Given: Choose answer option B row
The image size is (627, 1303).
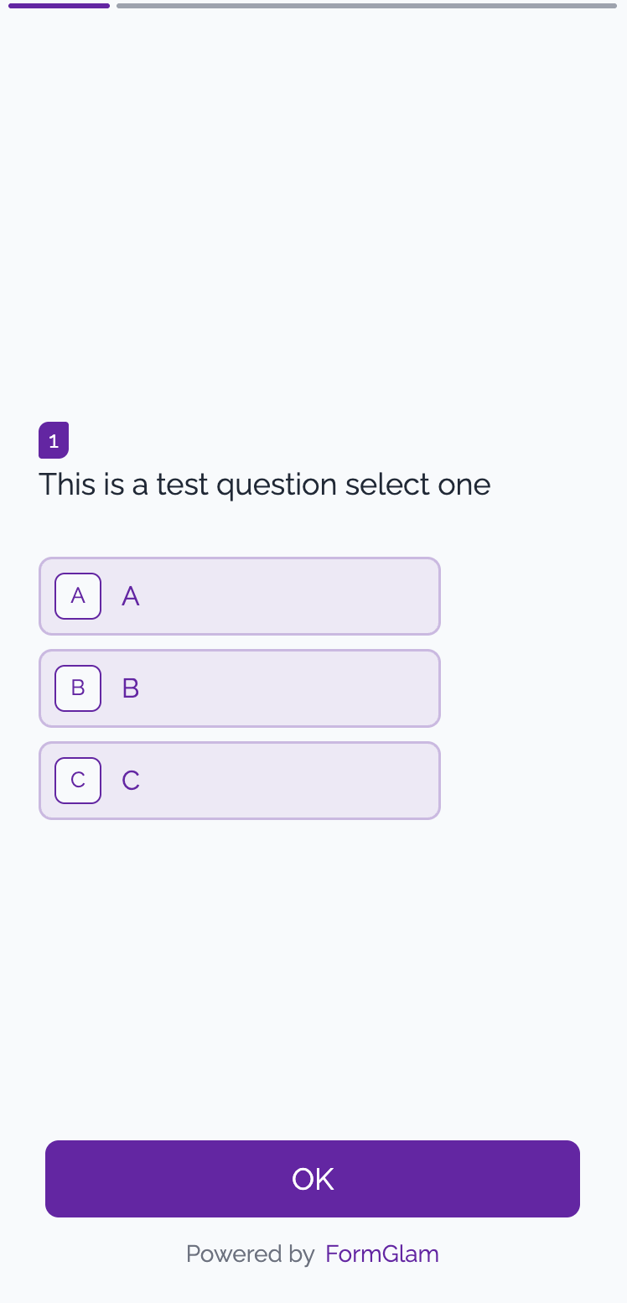Looking at the screenshot, I should click(x=277, y=688).
